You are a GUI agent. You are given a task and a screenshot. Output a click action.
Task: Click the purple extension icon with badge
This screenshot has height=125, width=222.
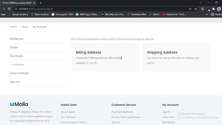208,9
